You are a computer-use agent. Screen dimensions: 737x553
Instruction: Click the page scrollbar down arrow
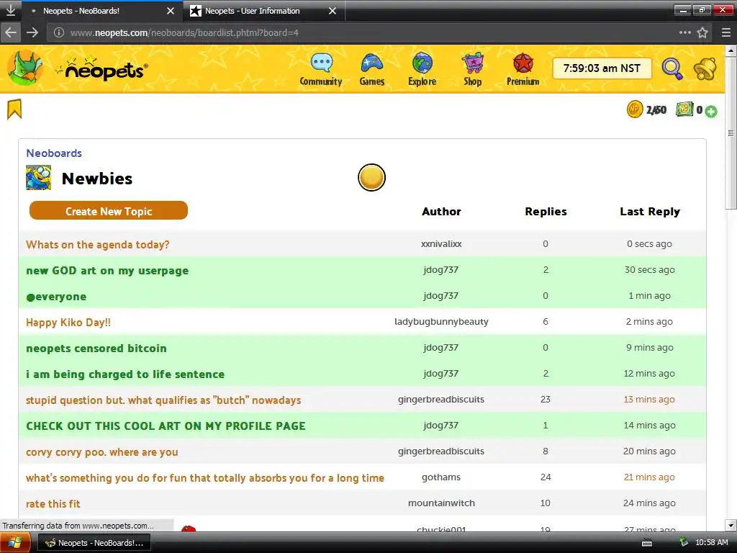click(x=731, y=525)
